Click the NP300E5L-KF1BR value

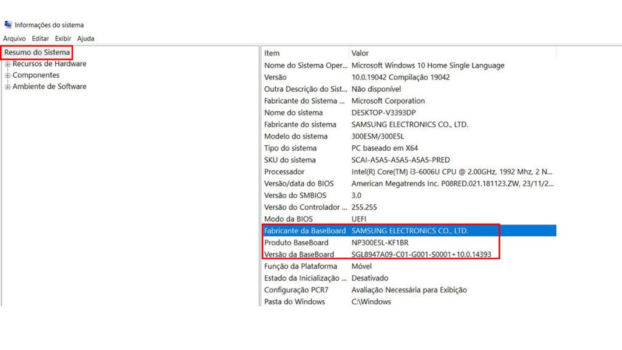(x=380, y=243)
